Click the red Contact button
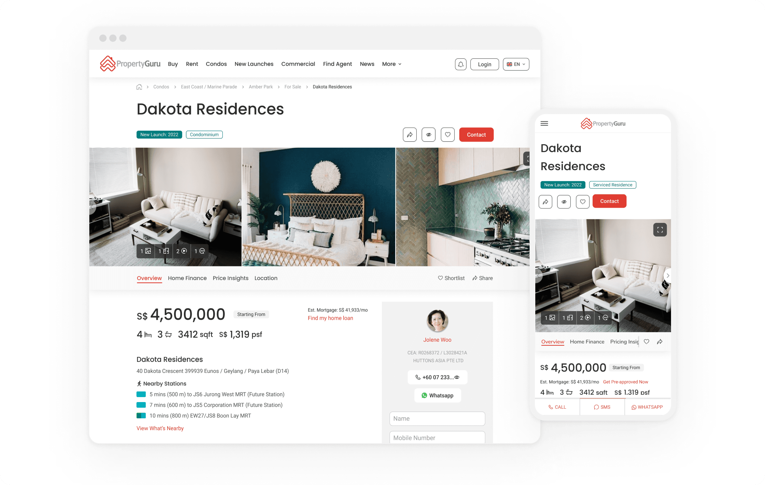The height and width of the screenshot is (485, 765). click(x=476, y=134)
